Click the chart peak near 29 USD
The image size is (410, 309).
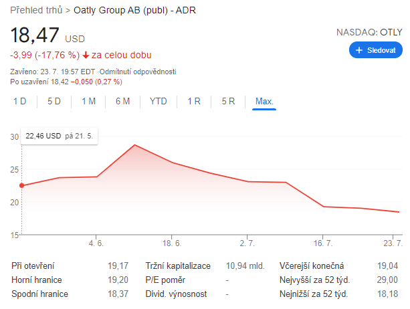pos(134,144)
